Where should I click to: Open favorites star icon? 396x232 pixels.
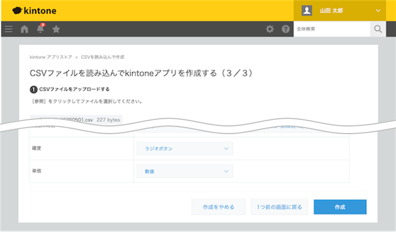tap(56, 29)
